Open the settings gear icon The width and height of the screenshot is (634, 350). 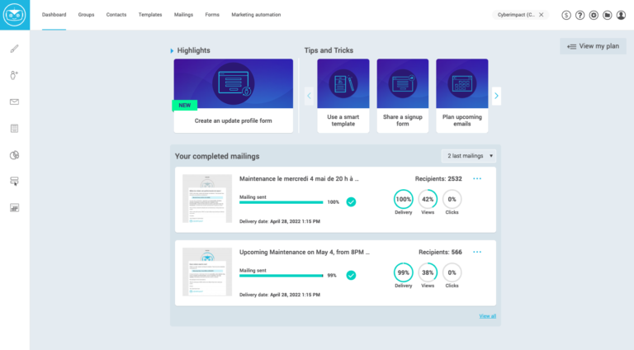pyautogui.click(x=594, y=15)
